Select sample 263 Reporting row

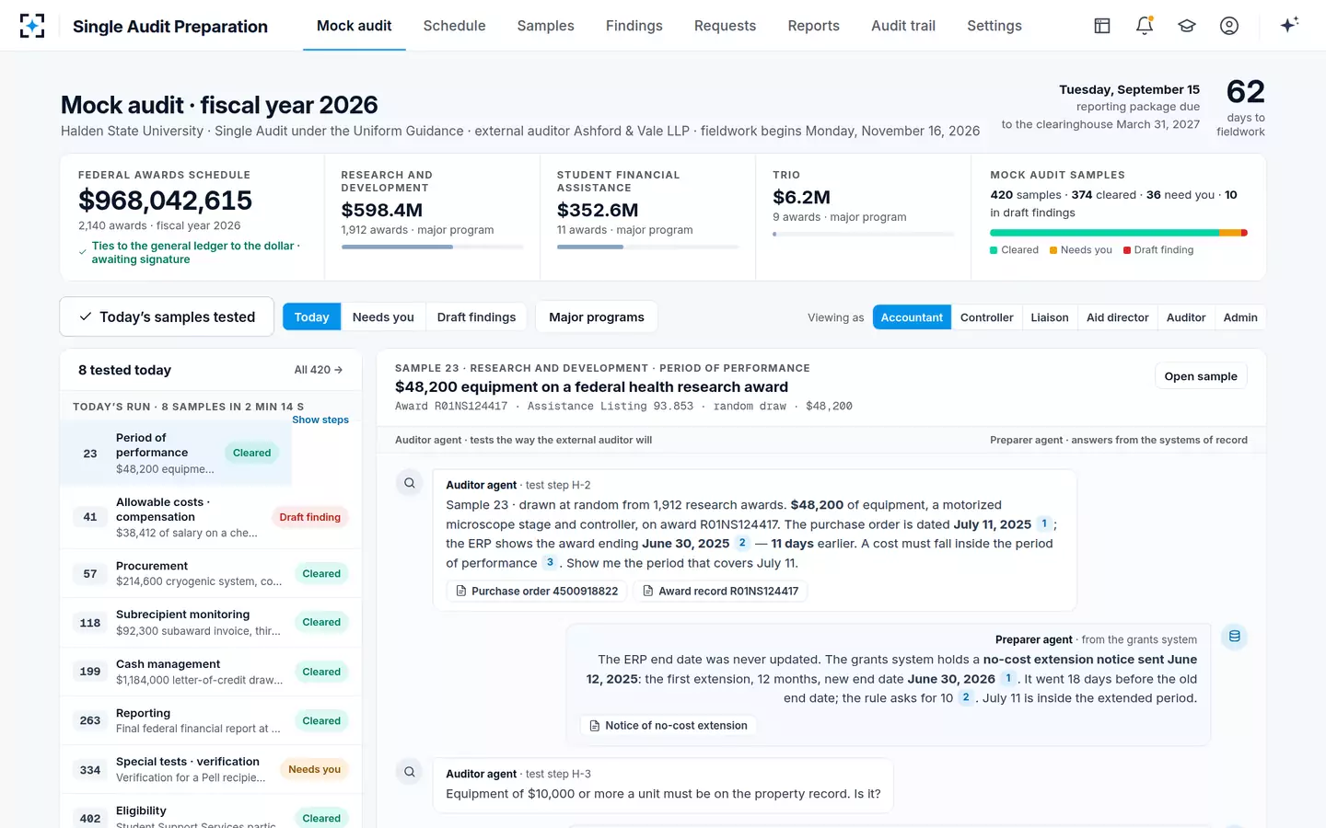click(x=211, y=720)
